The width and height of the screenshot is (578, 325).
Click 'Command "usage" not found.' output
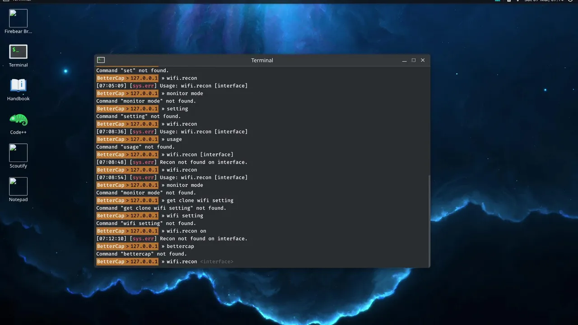(135, 147)
